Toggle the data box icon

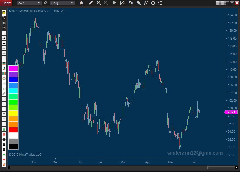tap(122, 3)
